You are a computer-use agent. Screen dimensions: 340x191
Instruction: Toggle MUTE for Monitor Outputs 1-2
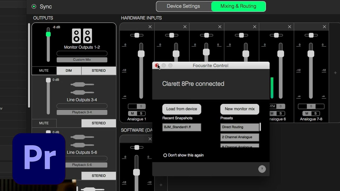pos(44,71)
